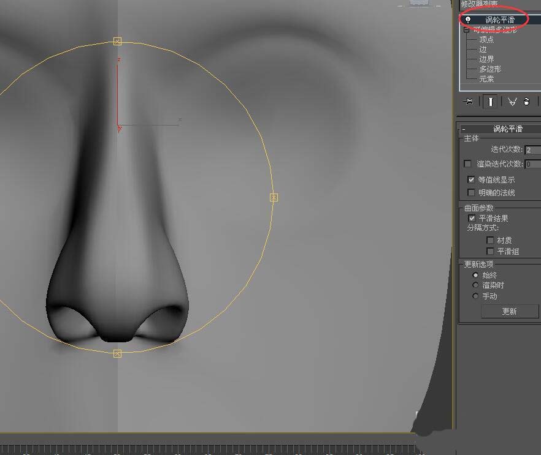This screenshot has height=455, width=541.
Task: Select the 多边形 sub-object level
Action: tap(490, 69)
